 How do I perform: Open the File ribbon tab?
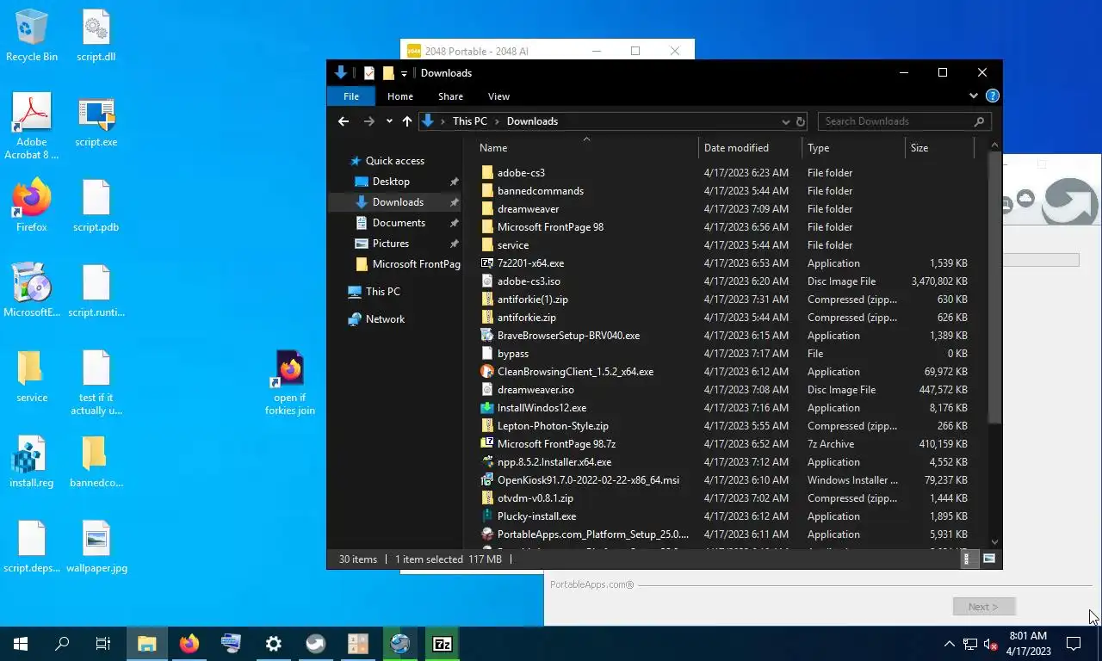[x=351, y=96]
